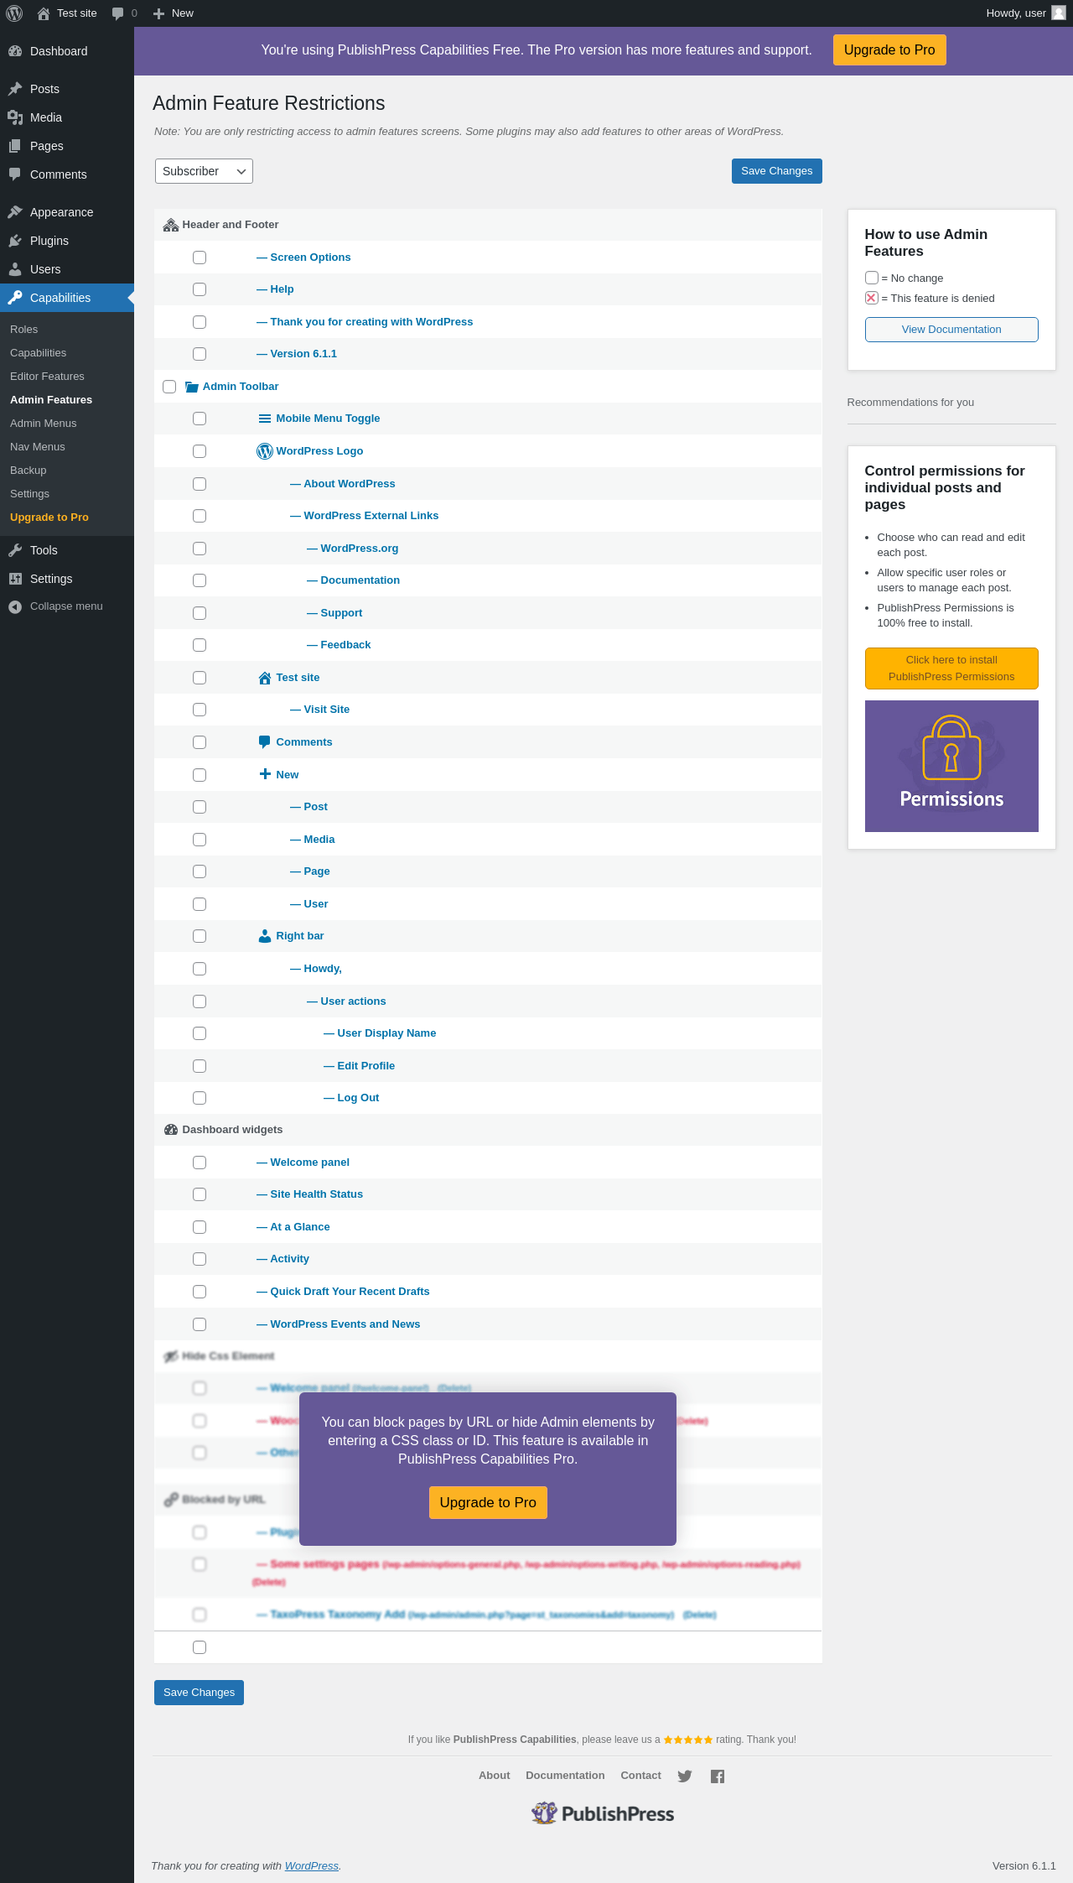Click the bottom Save Changes button
This screenshot has height=1883, width=1073.
tap(200, 1693)
